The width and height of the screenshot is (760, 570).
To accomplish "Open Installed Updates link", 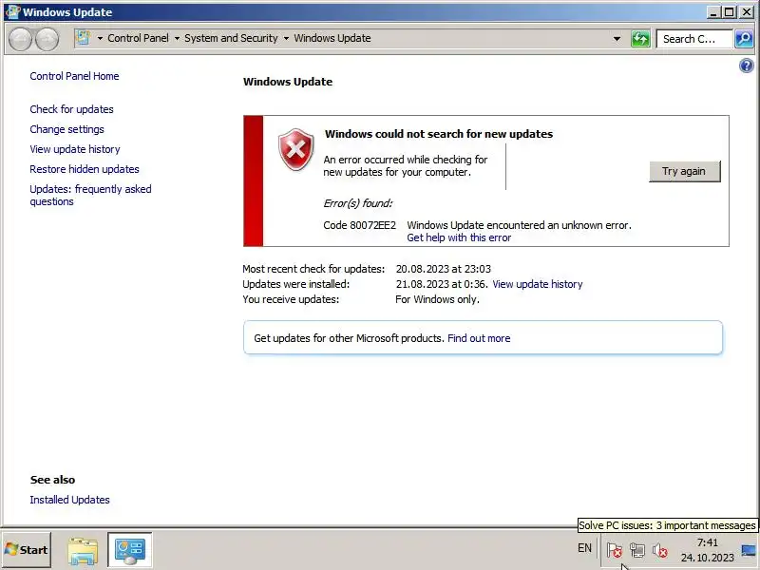I will (69, 500).
